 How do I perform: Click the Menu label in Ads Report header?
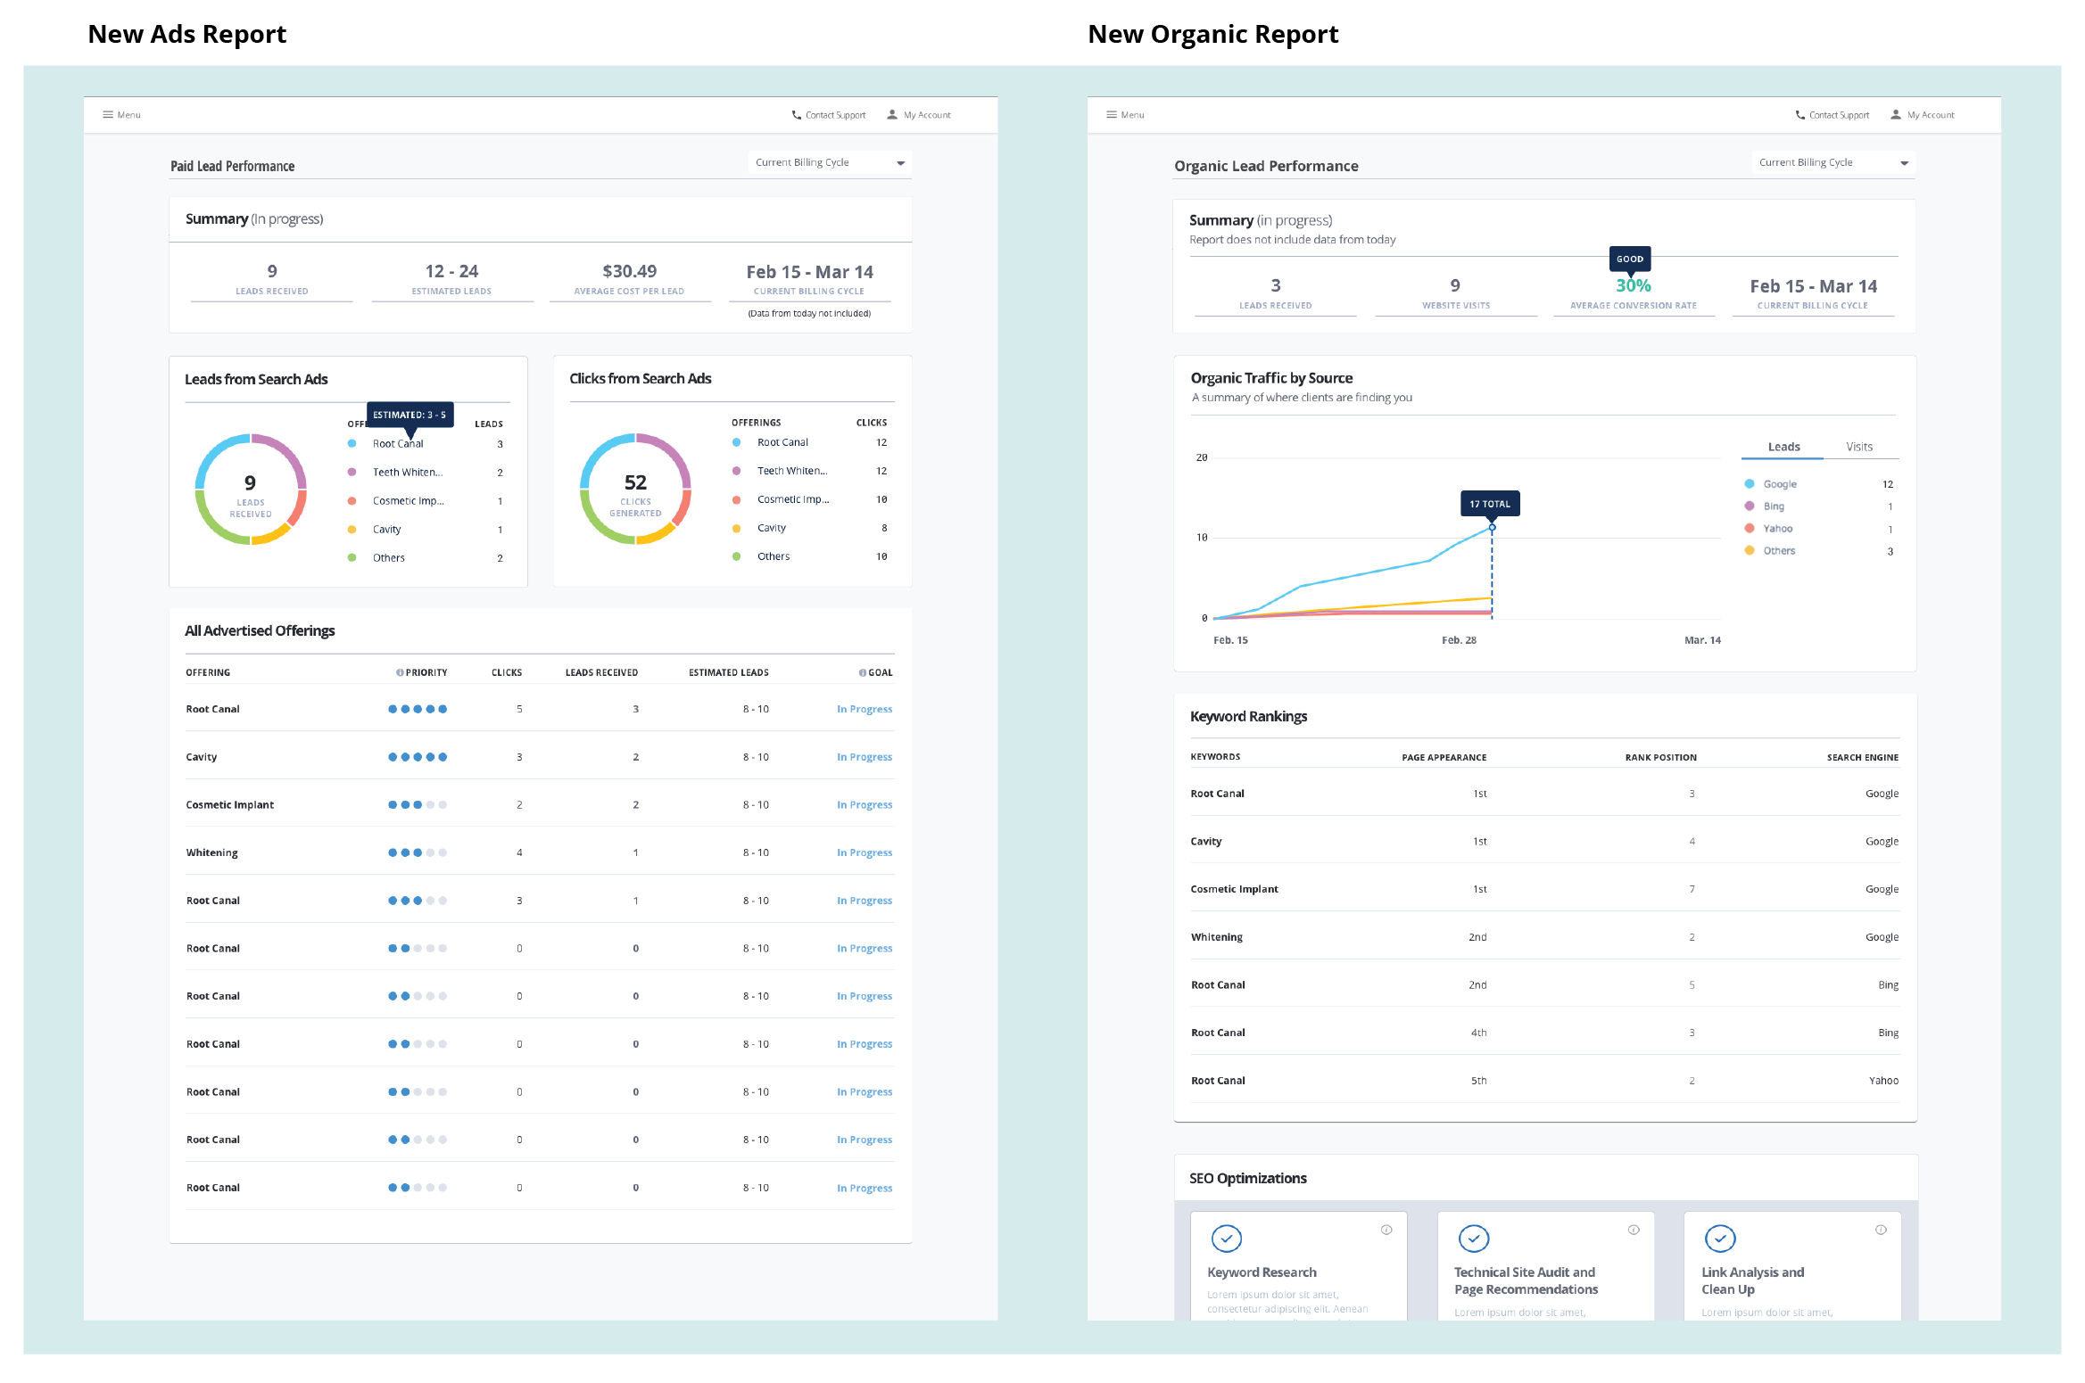click(x=129, y=115)
